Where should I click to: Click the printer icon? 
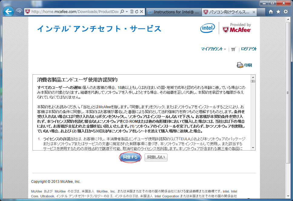pyautogui.click(x=240, y=65)
